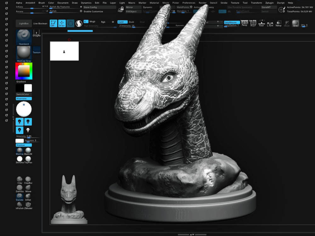Click the lock icon beside Store Config
315x236 pixels.
click(x=121, y=9)
